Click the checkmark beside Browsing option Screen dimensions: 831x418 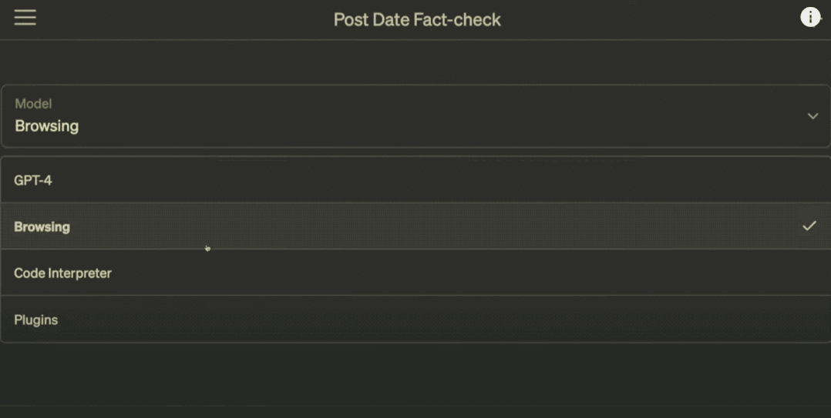pos(809,226)
